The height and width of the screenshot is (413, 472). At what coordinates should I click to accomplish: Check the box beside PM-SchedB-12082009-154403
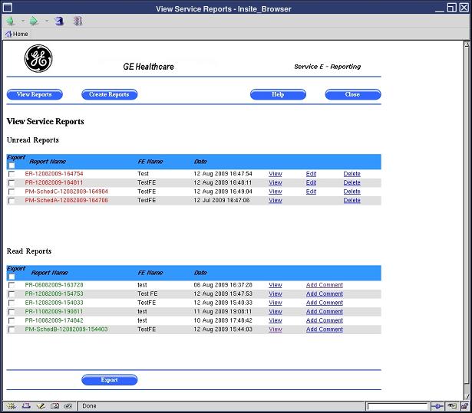pos(12,329)
